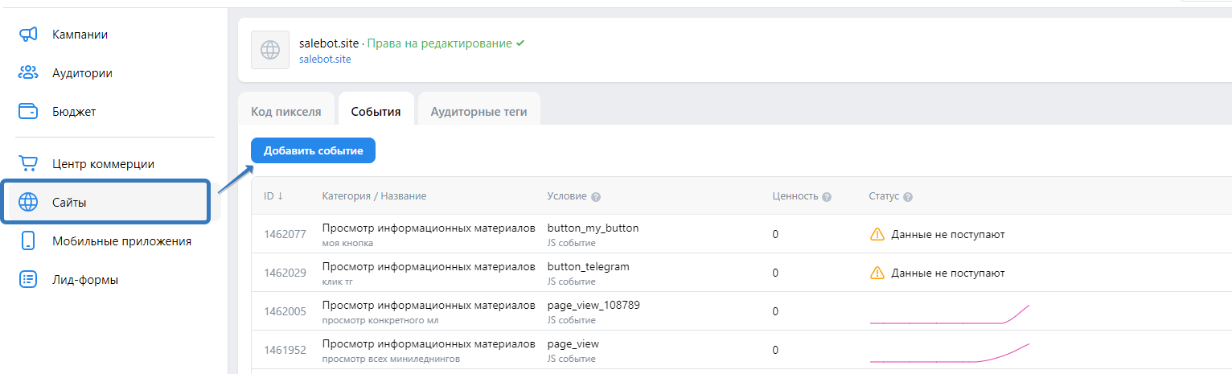This screenshot has width=1232, height=374.
Task: Click warning icon for button_my_button event
Action: pyautogui.click(x=877, y=234)
